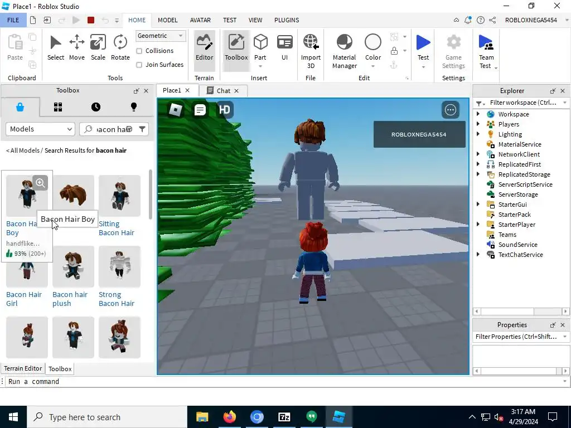Expand the Workspace tree node

pyautogui.click(x=478, y=114)
